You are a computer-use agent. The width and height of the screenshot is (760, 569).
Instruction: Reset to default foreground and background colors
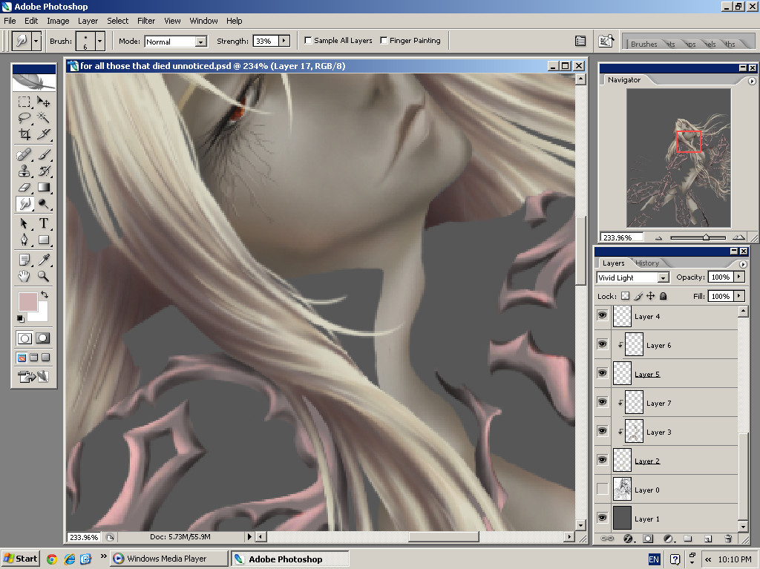[20, 318]
